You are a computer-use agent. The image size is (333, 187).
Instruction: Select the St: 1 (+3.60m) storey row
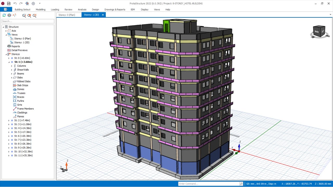23,62
